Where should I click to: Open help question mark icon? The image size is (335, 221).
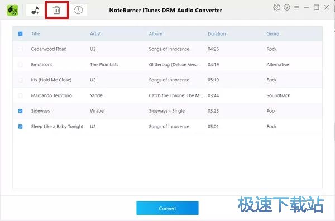[x=287, y=7]
